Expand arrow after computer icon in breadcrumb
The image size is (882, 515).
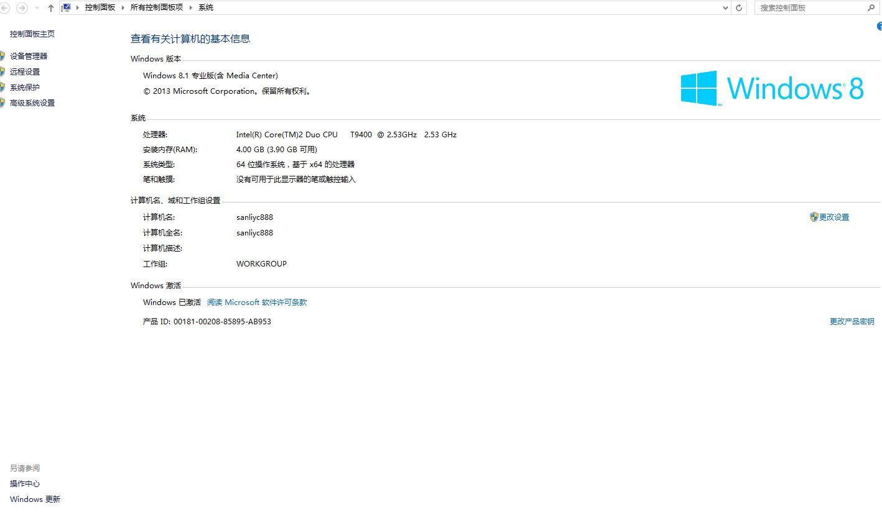[78, 7]
